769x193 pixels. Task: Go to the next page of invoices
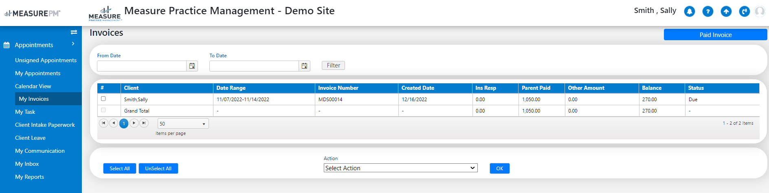pos(134,123)
